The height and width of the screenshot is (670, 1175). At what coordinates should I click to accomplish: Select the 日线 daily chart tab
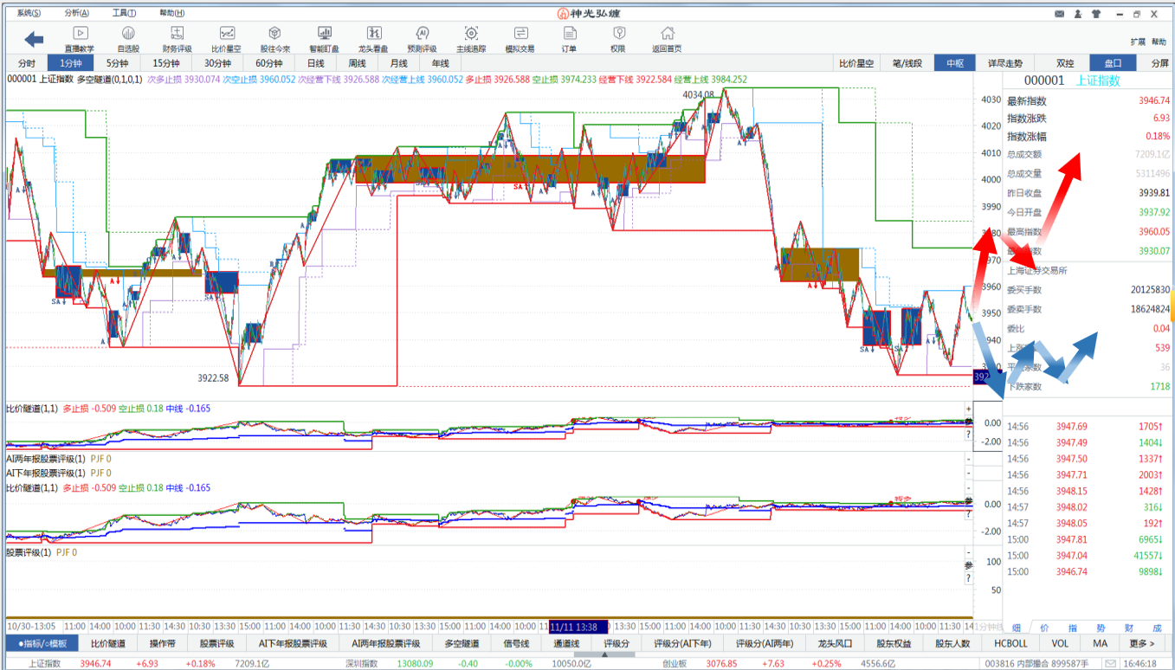pos(315,63)
